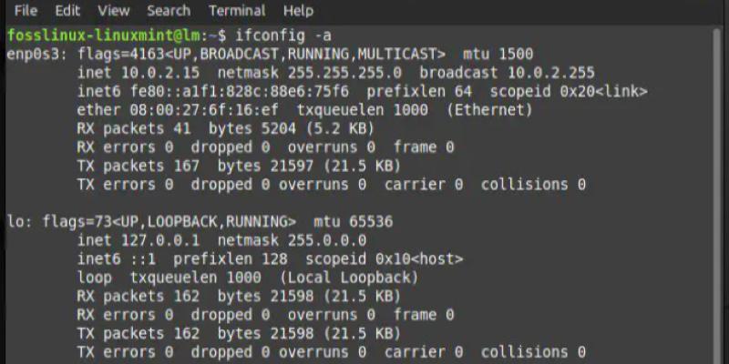The width and height of the screenshot is (729, 364).
Task: Click the lo interface name
Action: click(15, 221)
